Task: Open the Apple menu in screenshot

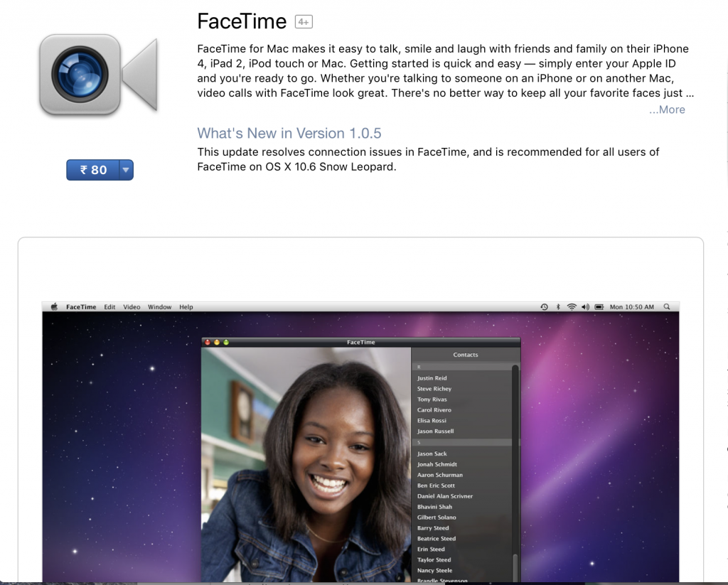Action: (54, 307)
